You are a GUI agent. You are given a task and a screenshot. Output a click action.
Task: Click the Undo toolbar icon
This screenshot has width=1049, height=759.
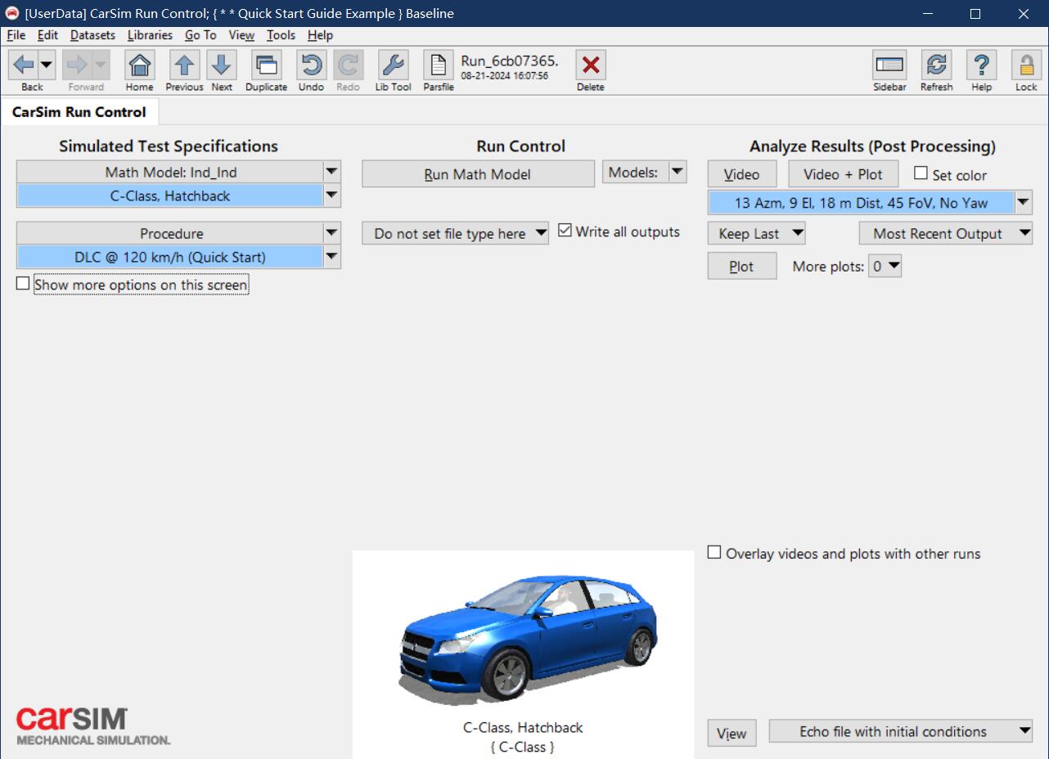(x=311, y=65)
